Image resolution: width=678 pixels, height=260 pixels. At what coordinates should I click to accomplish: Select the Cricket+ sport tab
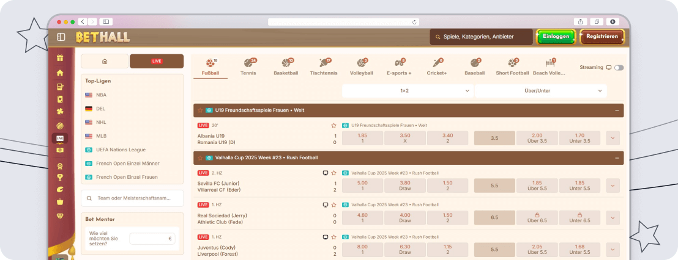437,67
